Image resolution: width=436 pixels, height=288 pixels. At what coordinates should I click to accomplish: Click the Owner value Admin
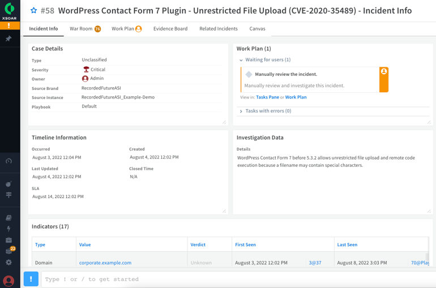pyautogui.click(x=97, y=78)
